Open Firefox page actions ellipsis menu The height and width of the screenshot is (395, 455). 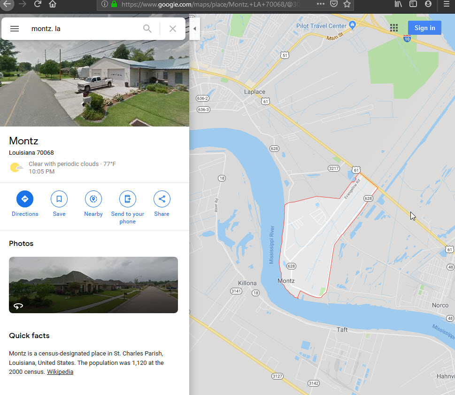[321, 4]
